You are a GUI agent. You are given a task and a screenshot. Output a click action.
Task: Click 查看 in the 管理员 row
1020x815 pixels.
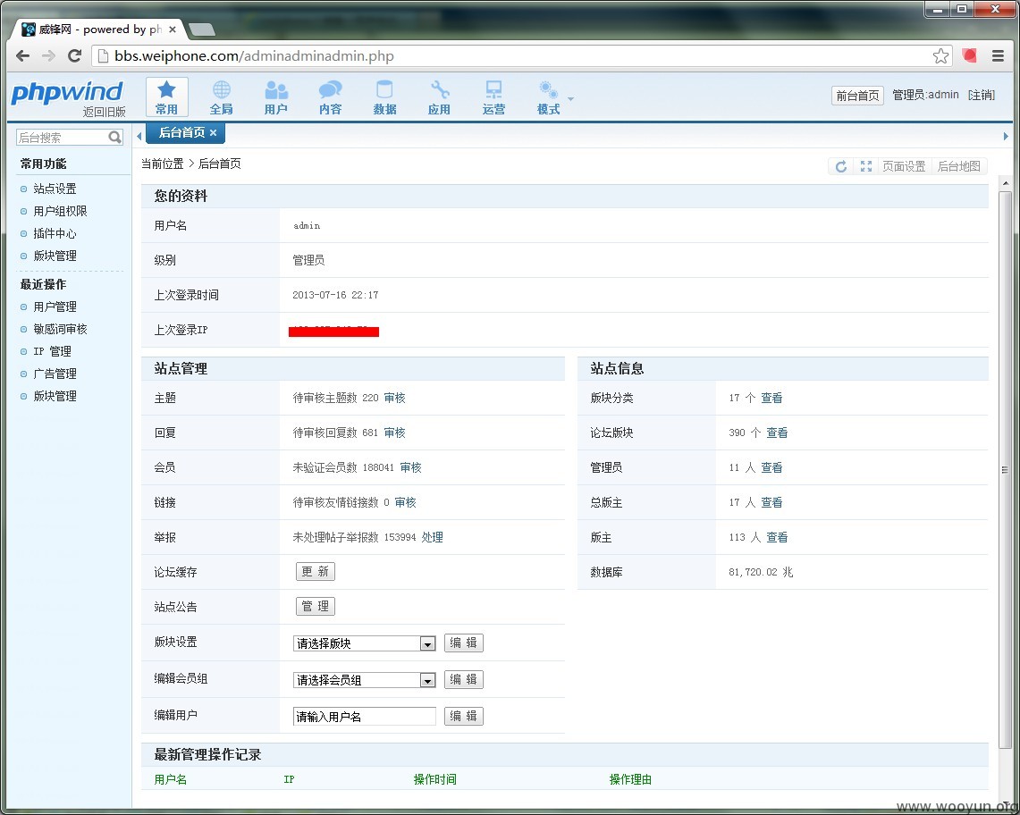click(x=771, y=467)
